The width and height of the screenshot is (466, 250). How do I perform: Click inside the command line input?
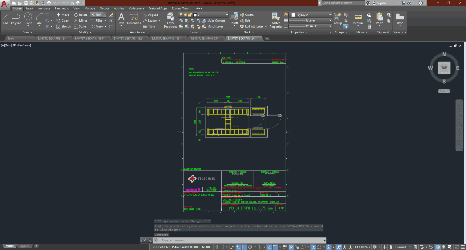pos(212,240)
